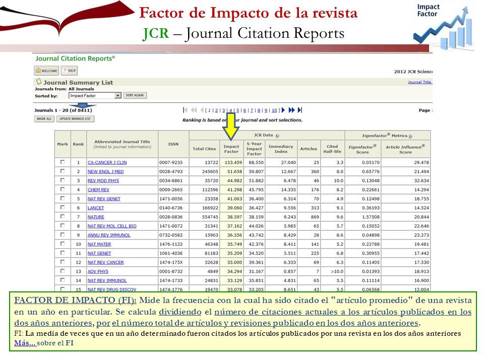484x363 pixels.
Task: Click ISSN value 0028-0836
Action: tap(171, 217)
